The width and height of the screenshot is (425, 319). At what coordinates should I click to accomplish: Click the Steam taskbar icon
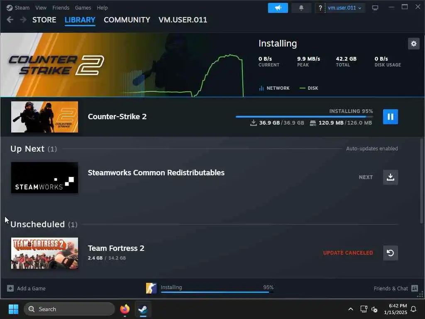tap(143, 309)
